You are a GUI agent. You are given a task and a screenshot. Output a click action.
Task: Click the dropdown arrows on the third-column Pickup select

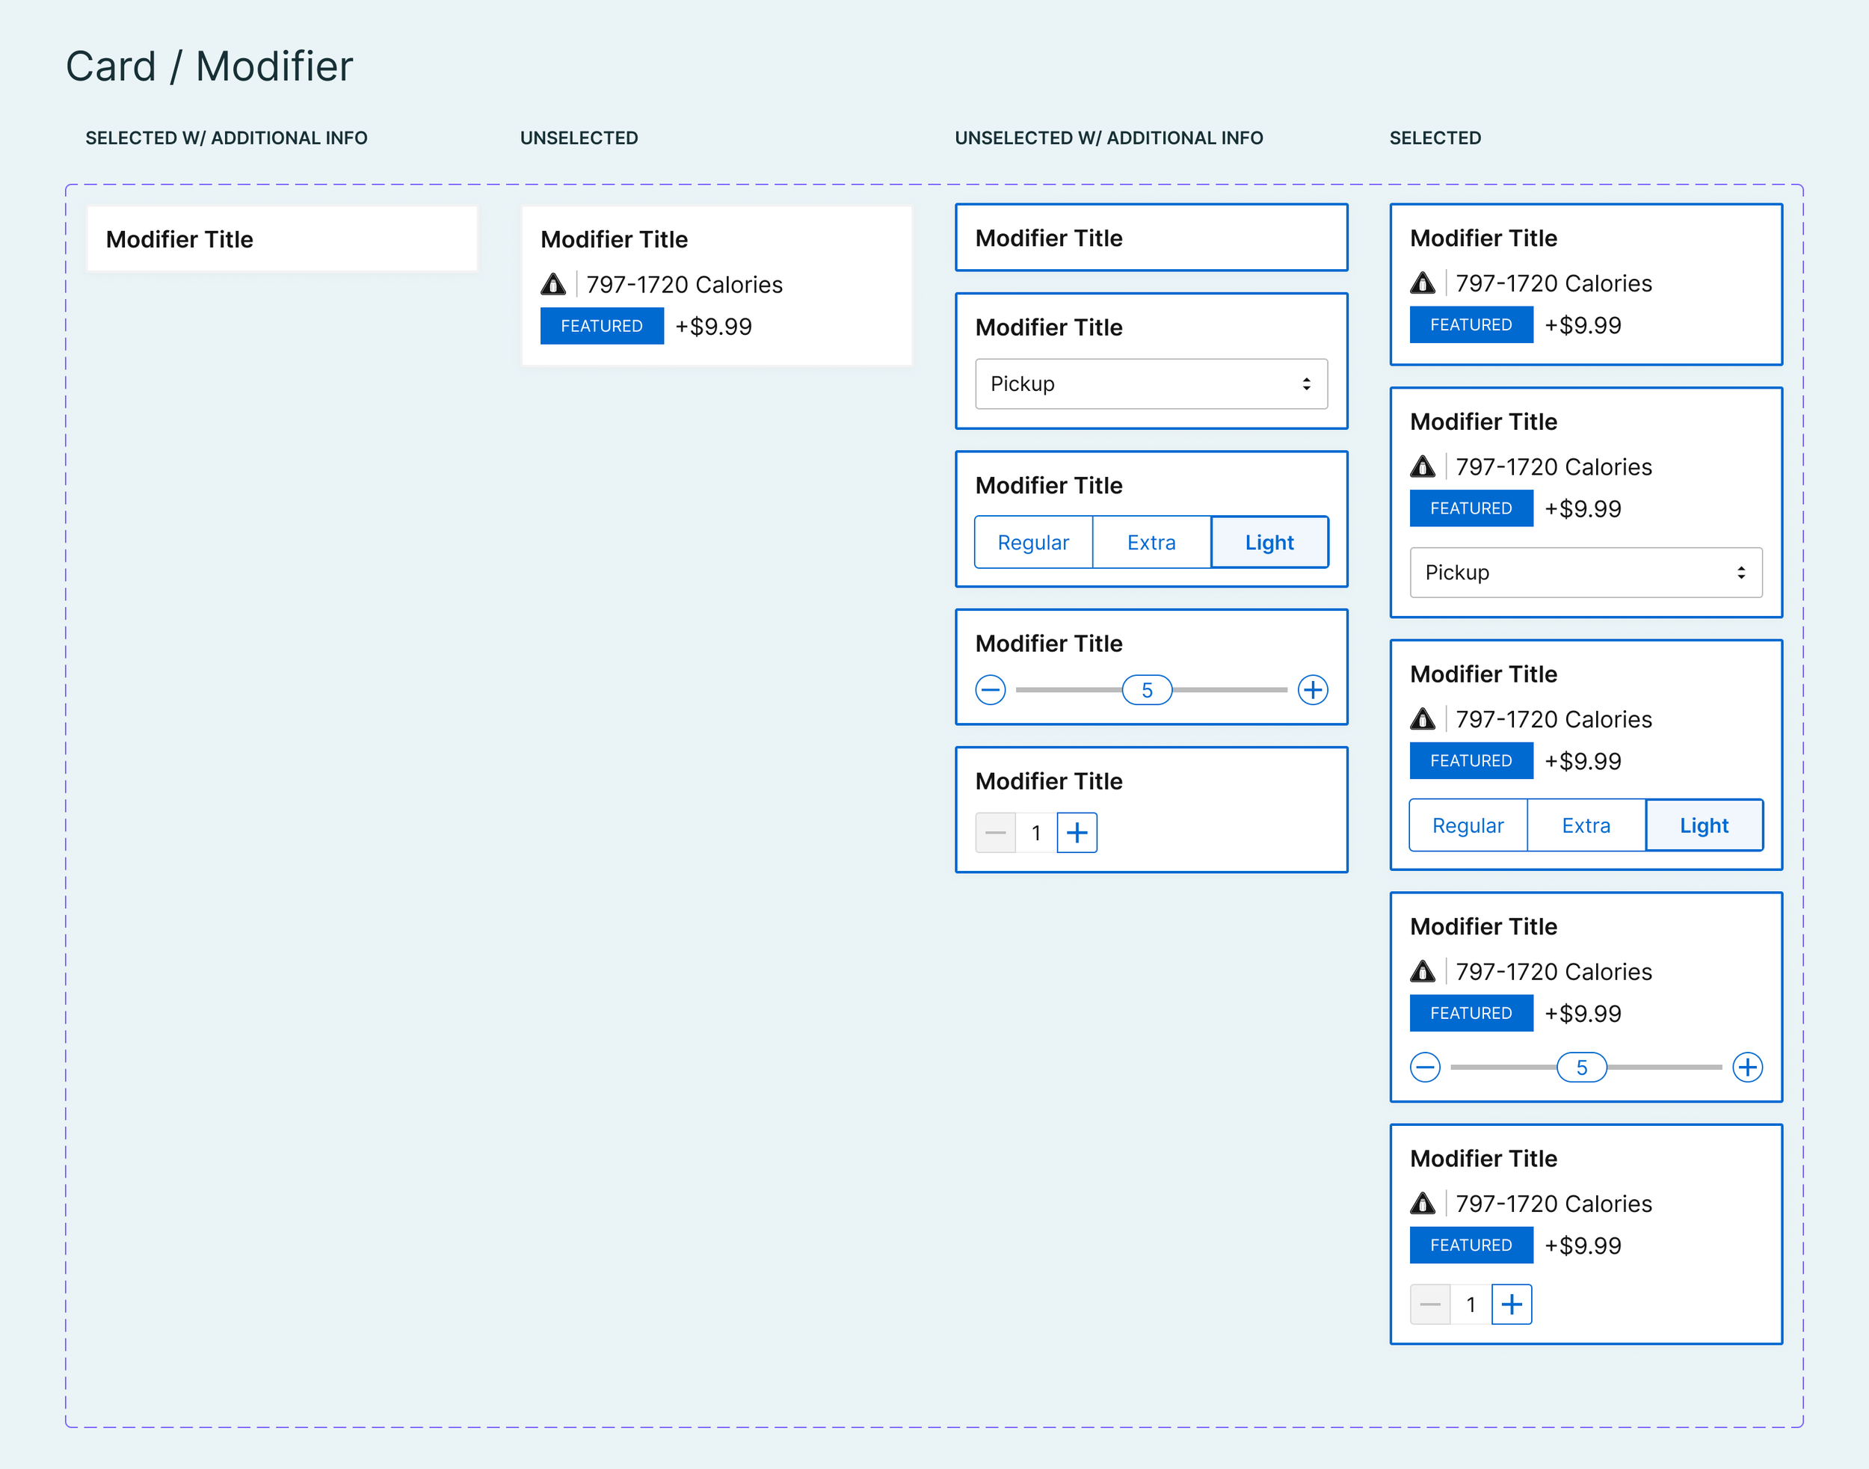[x=1305, y=384]
